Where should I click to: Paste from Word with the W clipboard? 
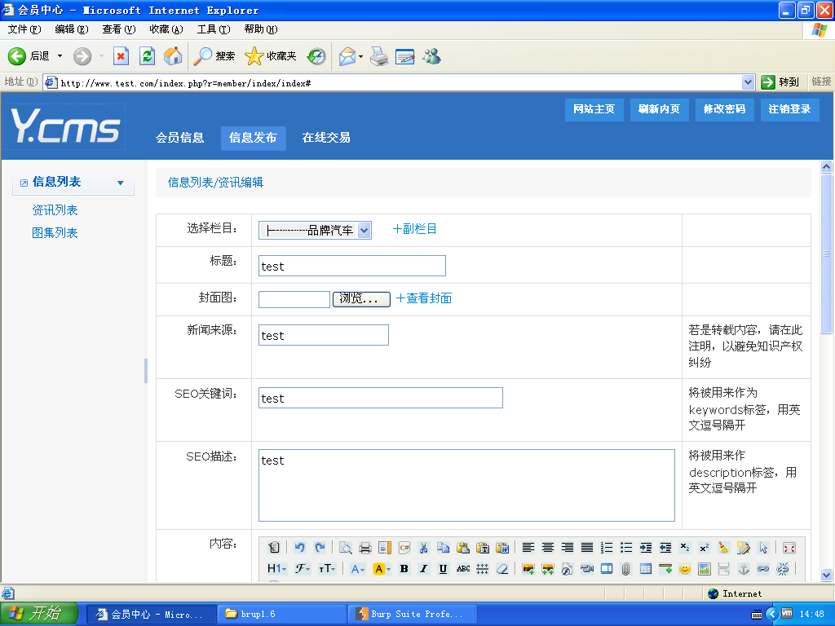pyautogui.click(x=502, y=547)
